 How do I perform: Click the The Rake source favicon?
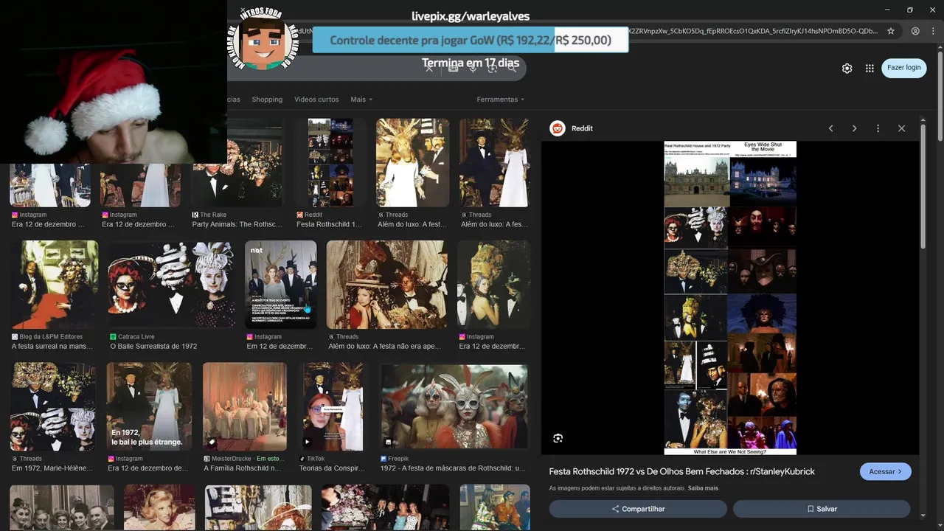point(195,215)
